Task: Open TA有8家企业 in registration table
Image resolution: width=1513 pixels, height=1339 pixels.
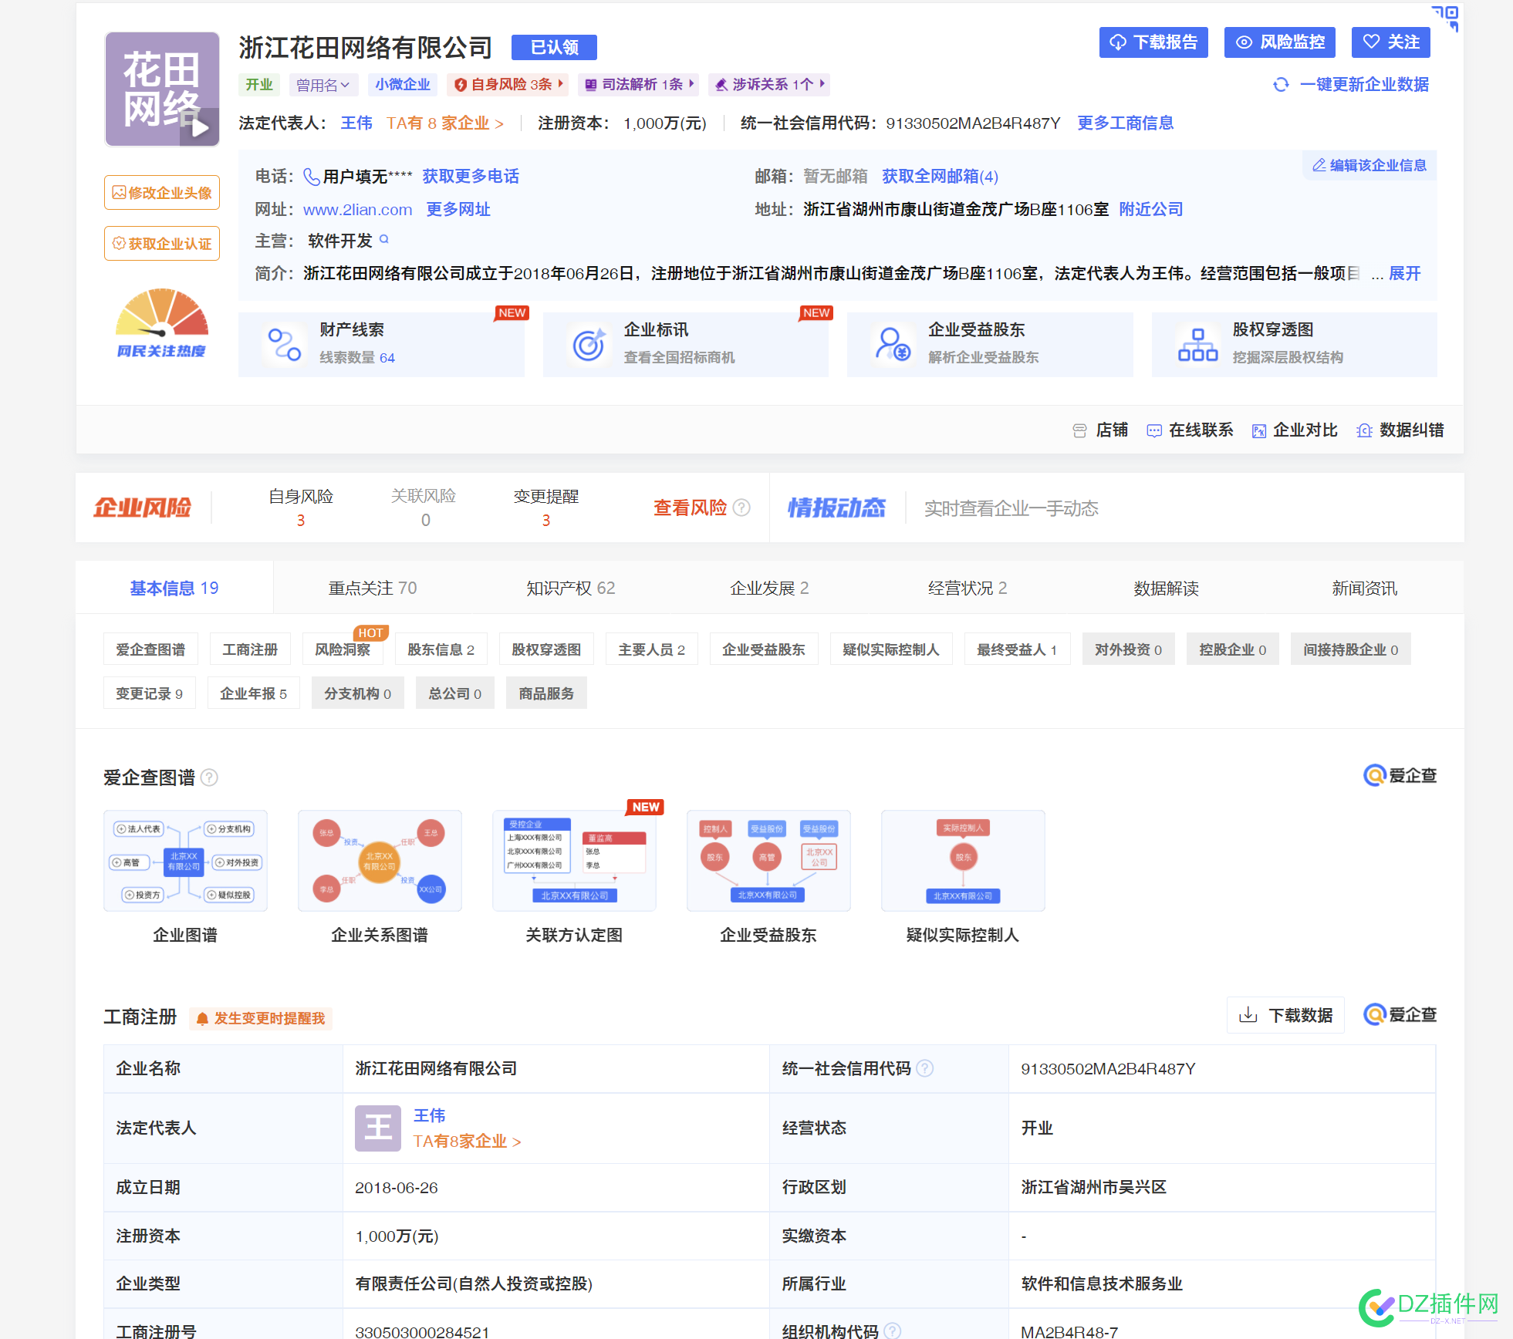Action: [x=468, y=1141]
